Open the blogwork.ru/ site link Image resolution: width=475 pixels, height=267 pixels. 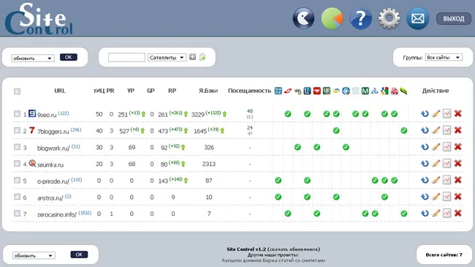click(53, 148)
